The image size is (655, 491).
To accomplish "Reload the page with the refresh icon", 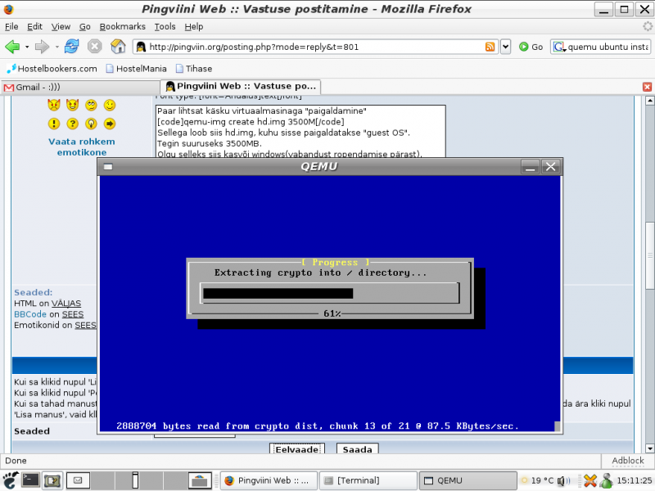I will (x=71, y=47).
